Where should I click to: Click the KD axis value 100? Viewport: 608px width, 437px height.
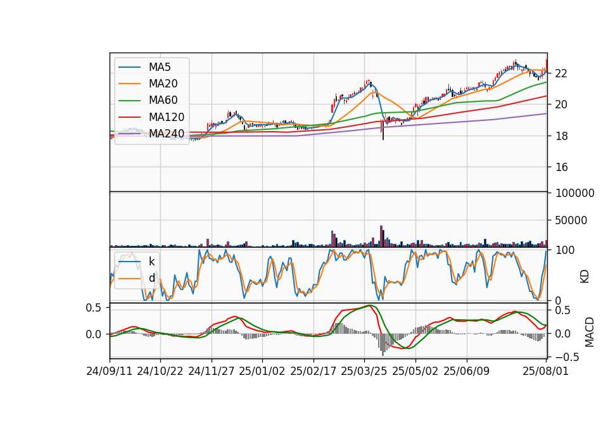click(x=565, y=250)
